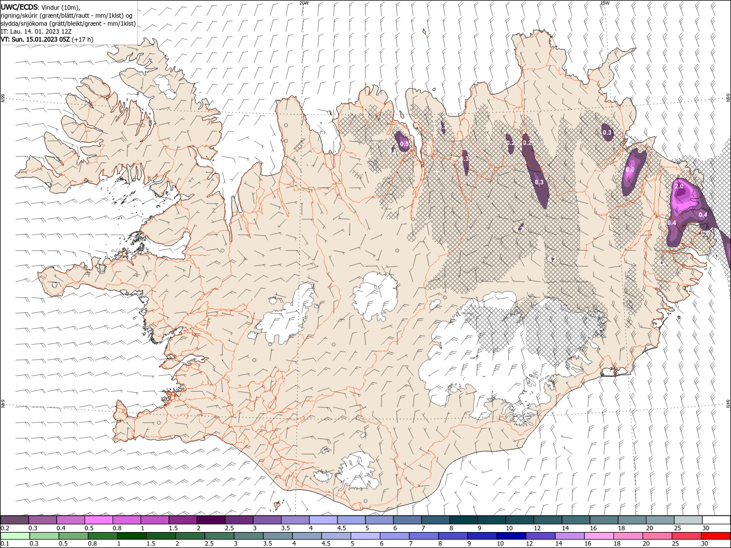
Task: Click lower legend swatch between 2 and 2.5
Action: pos(190,536)
